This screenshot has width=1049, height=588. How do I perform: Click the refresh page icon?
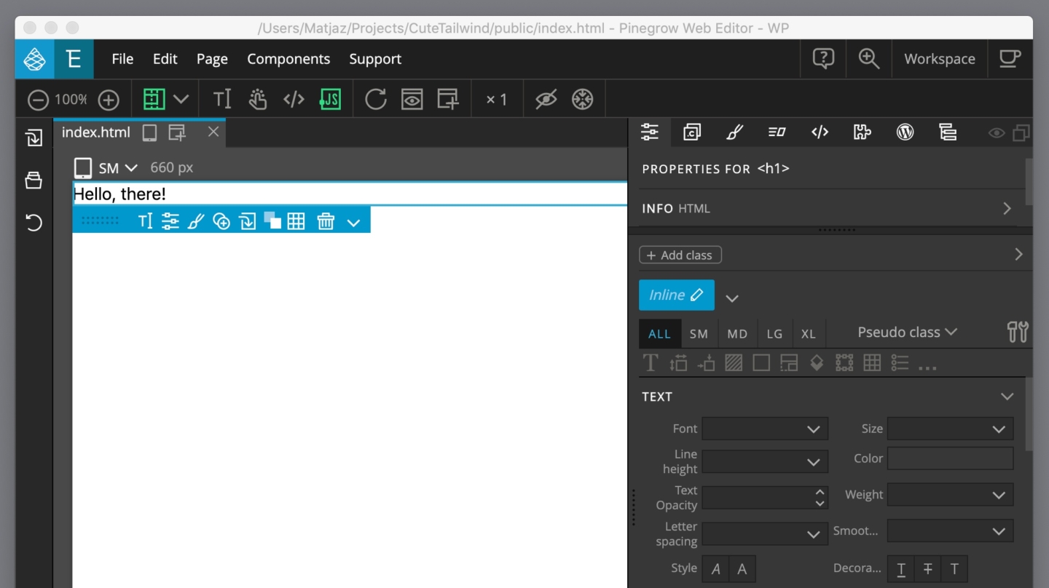pyautogui.click(x=375, y=99)
